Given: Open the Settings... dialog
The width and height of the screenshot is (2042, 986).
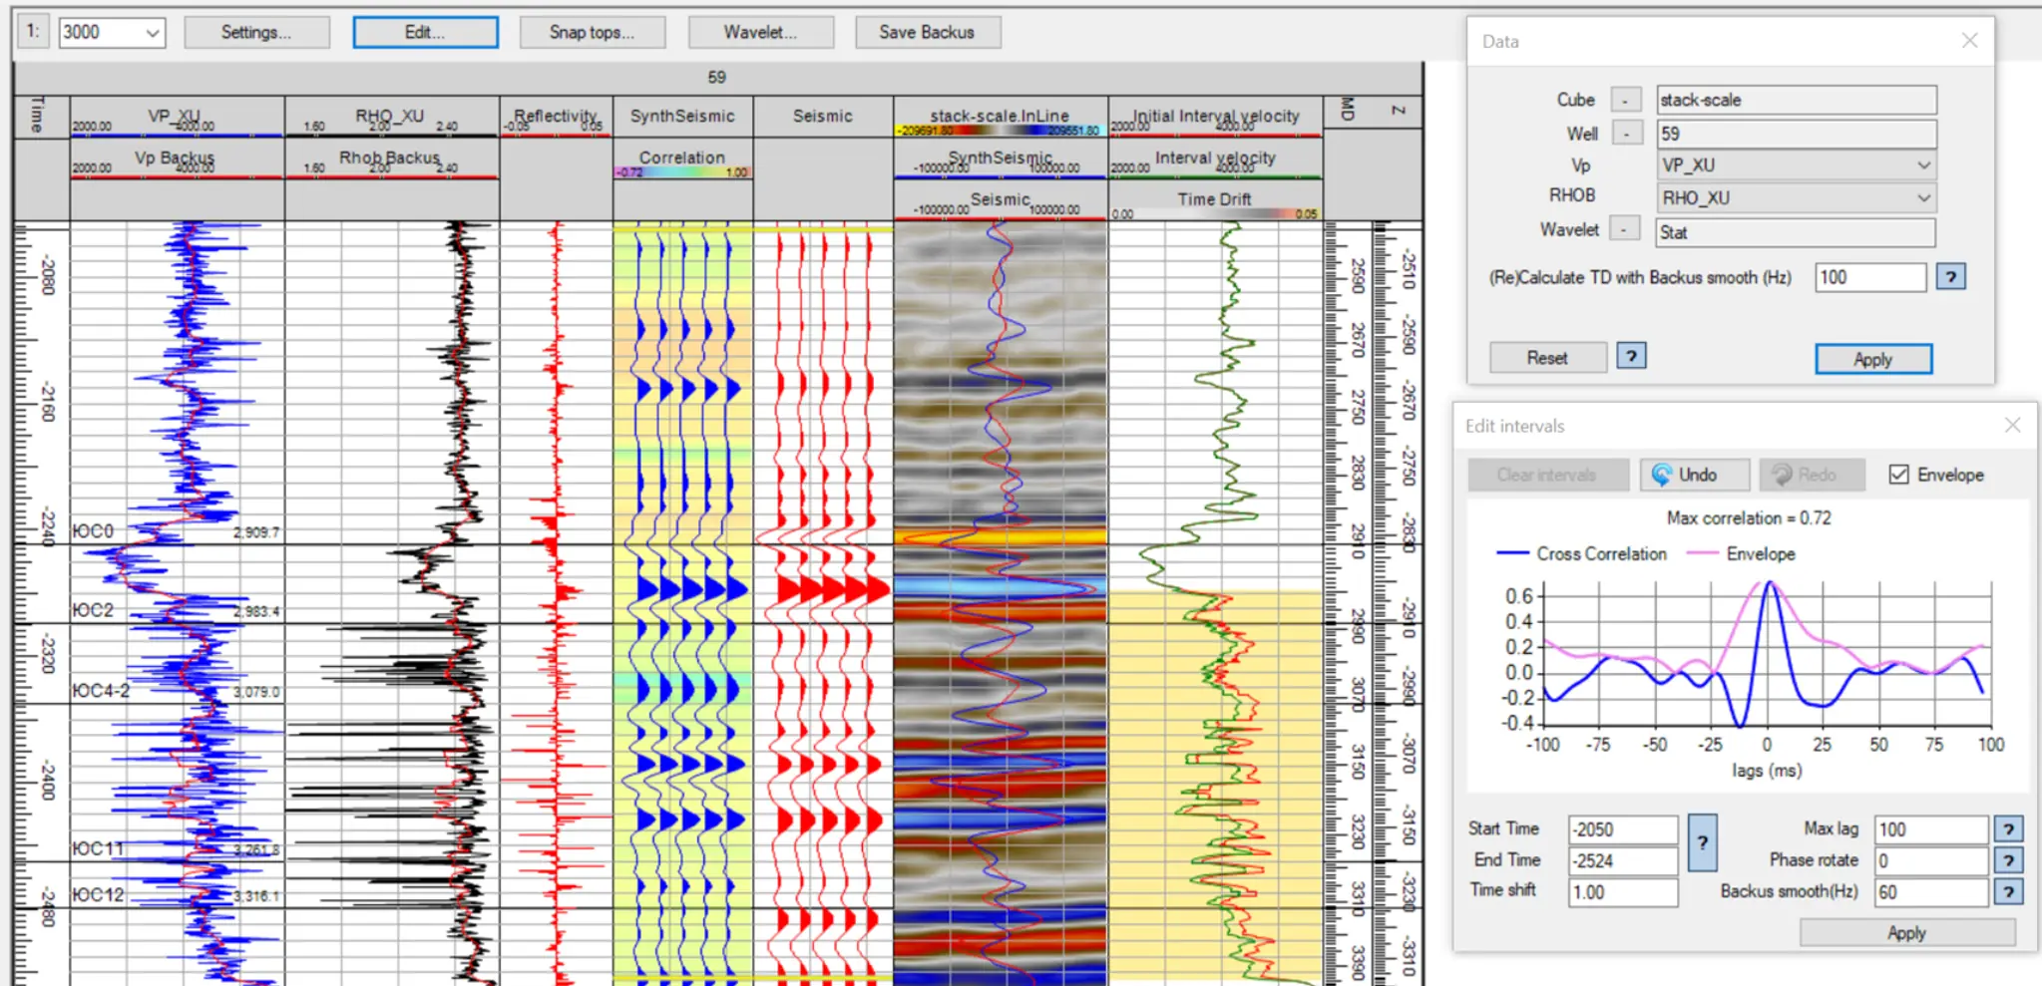Looking at the screenshot, I should tap(256, 32).
